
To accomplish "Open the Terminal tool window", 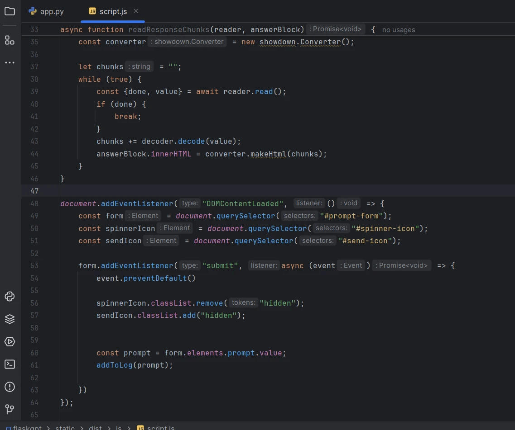I will (x=10, y=364).
